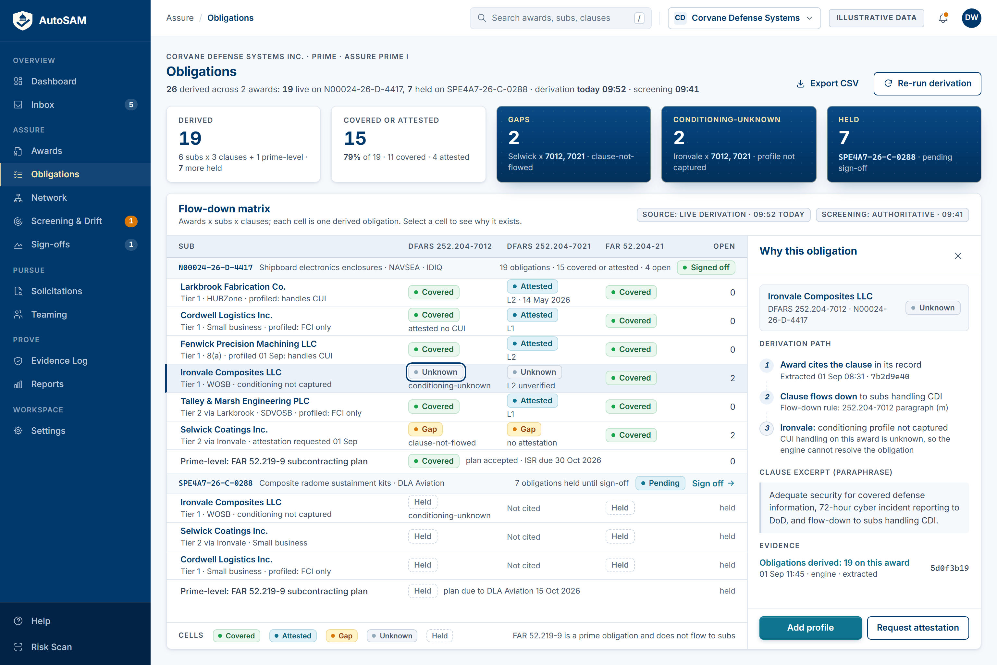Click the Re-run derivation refresh icon

[x=888, y=83]
